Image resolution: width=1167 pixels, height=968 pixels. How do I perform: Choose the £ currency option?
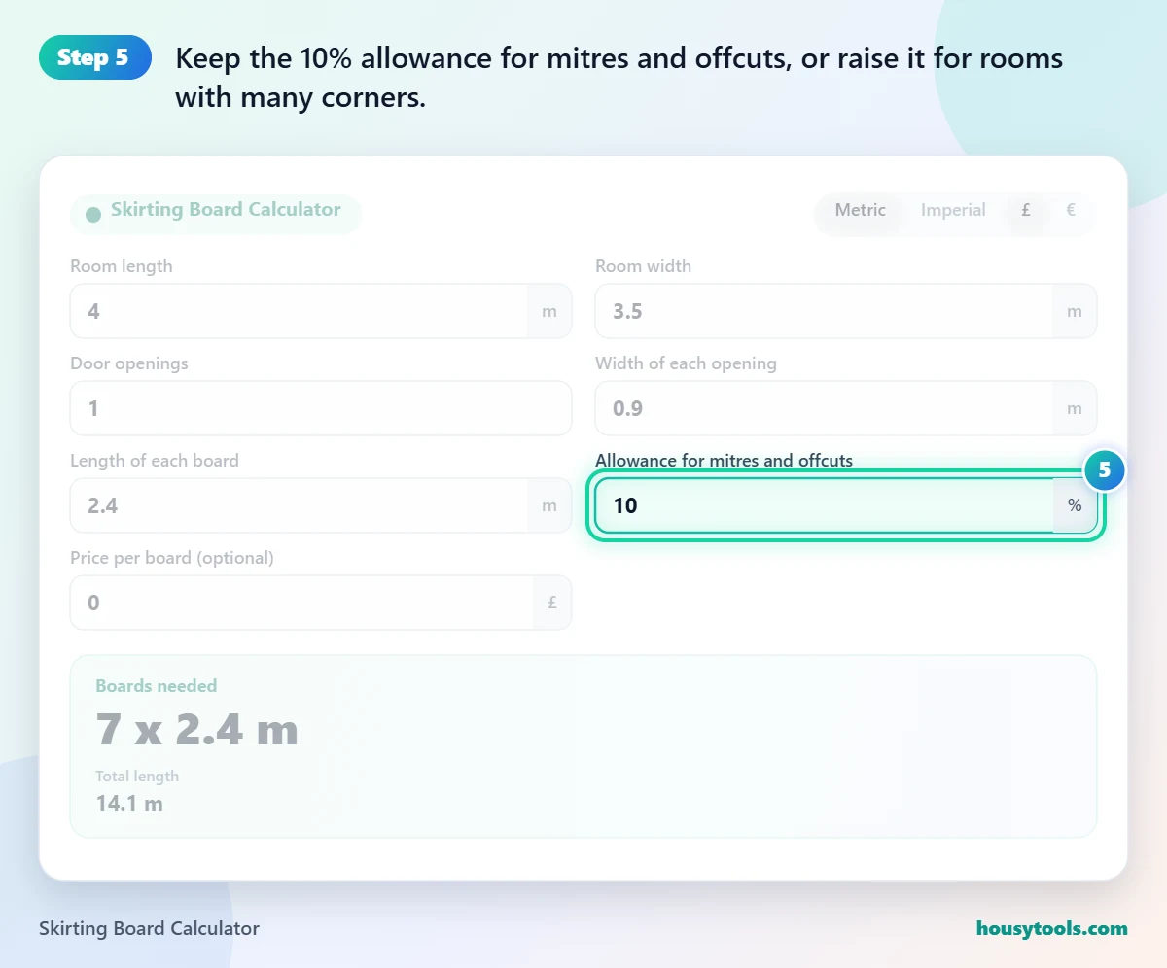coord(1026,210)
